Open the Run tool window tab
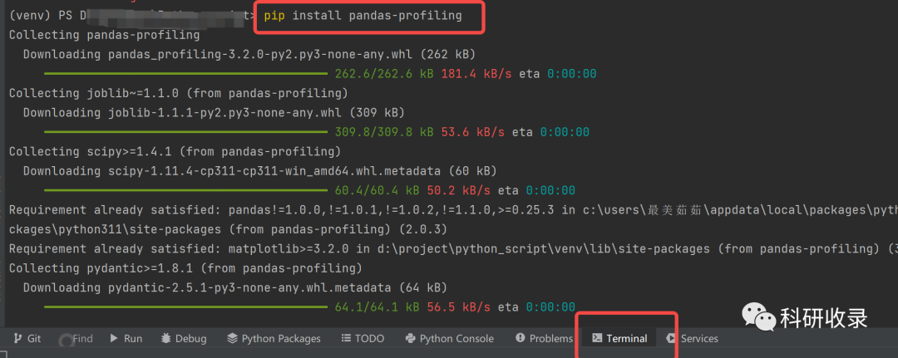The image size is (898, 358). tap(126, 339)
